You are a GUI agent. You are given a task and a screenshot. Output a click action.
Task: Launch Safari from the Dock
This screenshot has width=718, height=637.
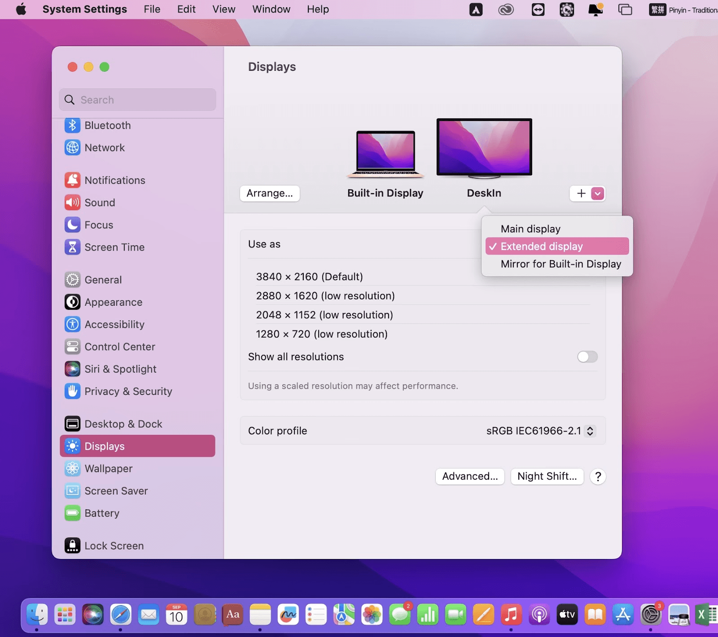tap(121, 615)
